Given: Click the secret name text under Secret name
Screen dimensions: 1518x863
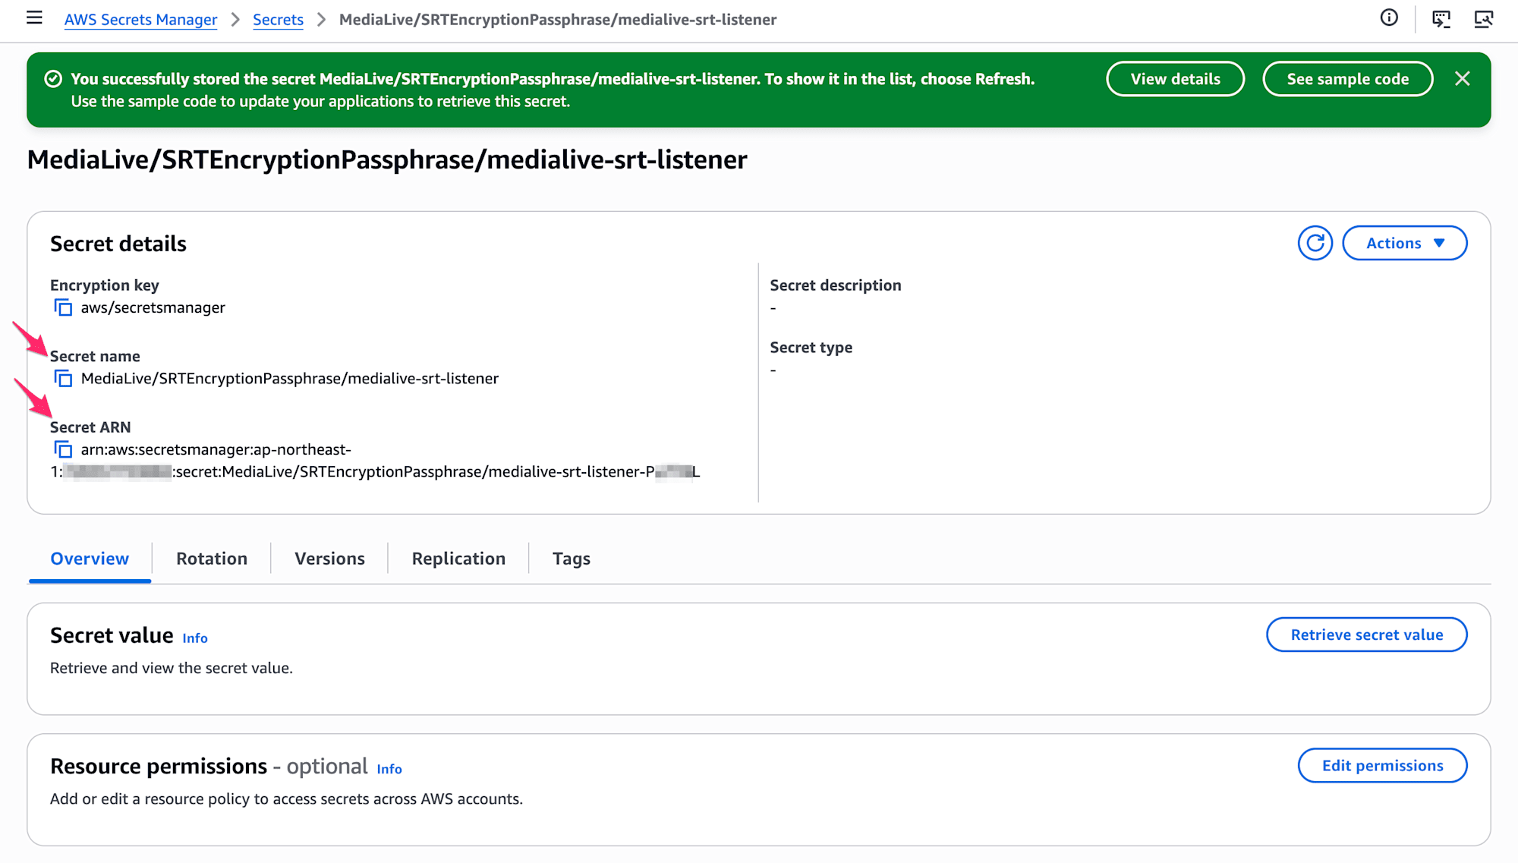Looking at the screenshot, I should [x=290, y=378].
